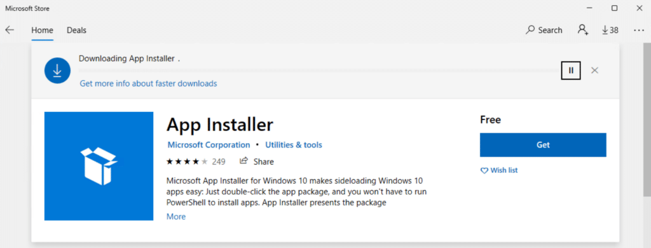Click the blue Get button

coord(543,145)
